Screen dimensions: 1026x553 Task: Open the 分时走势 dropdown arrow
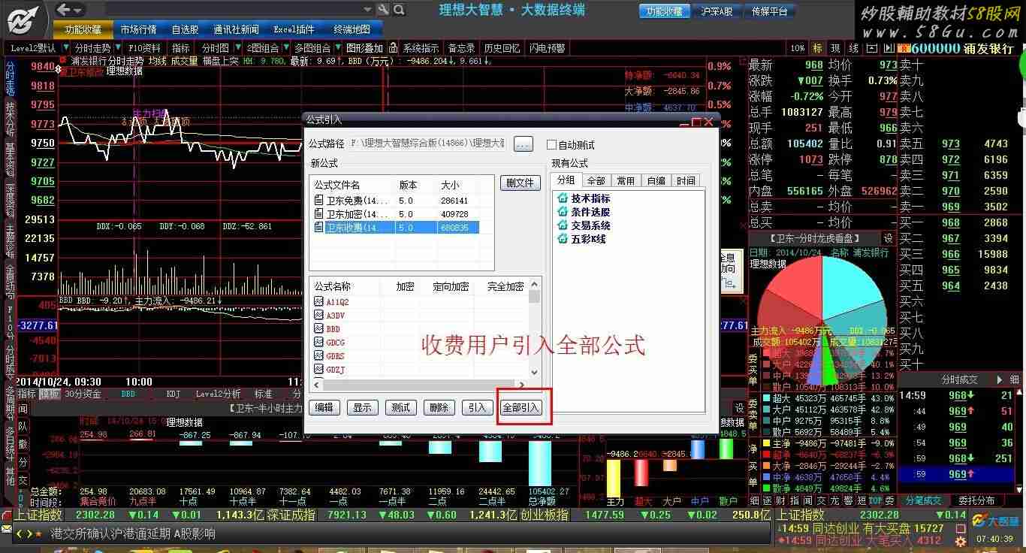click(x=116, y=48)
